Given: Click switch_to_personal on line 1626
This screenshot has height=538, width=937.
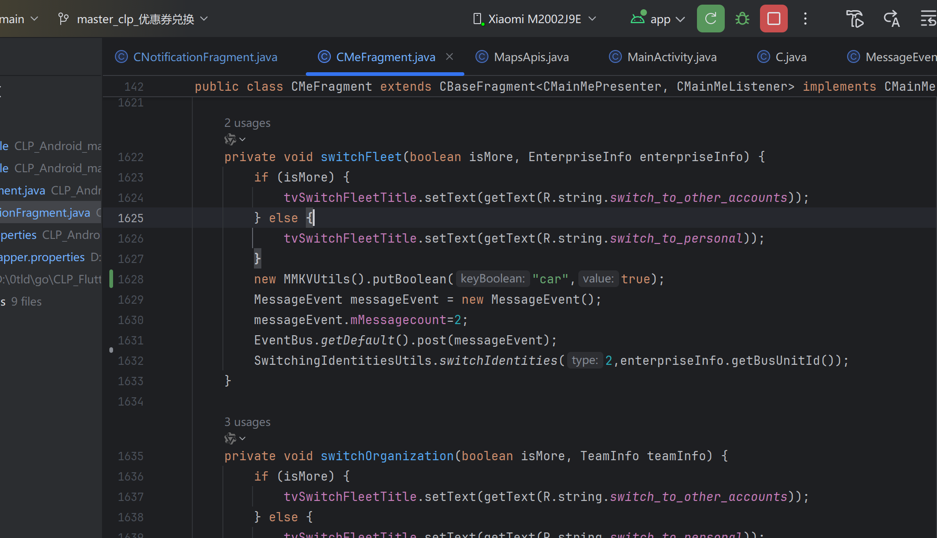Looking at the screenshot, I should (x=677, y=238).
